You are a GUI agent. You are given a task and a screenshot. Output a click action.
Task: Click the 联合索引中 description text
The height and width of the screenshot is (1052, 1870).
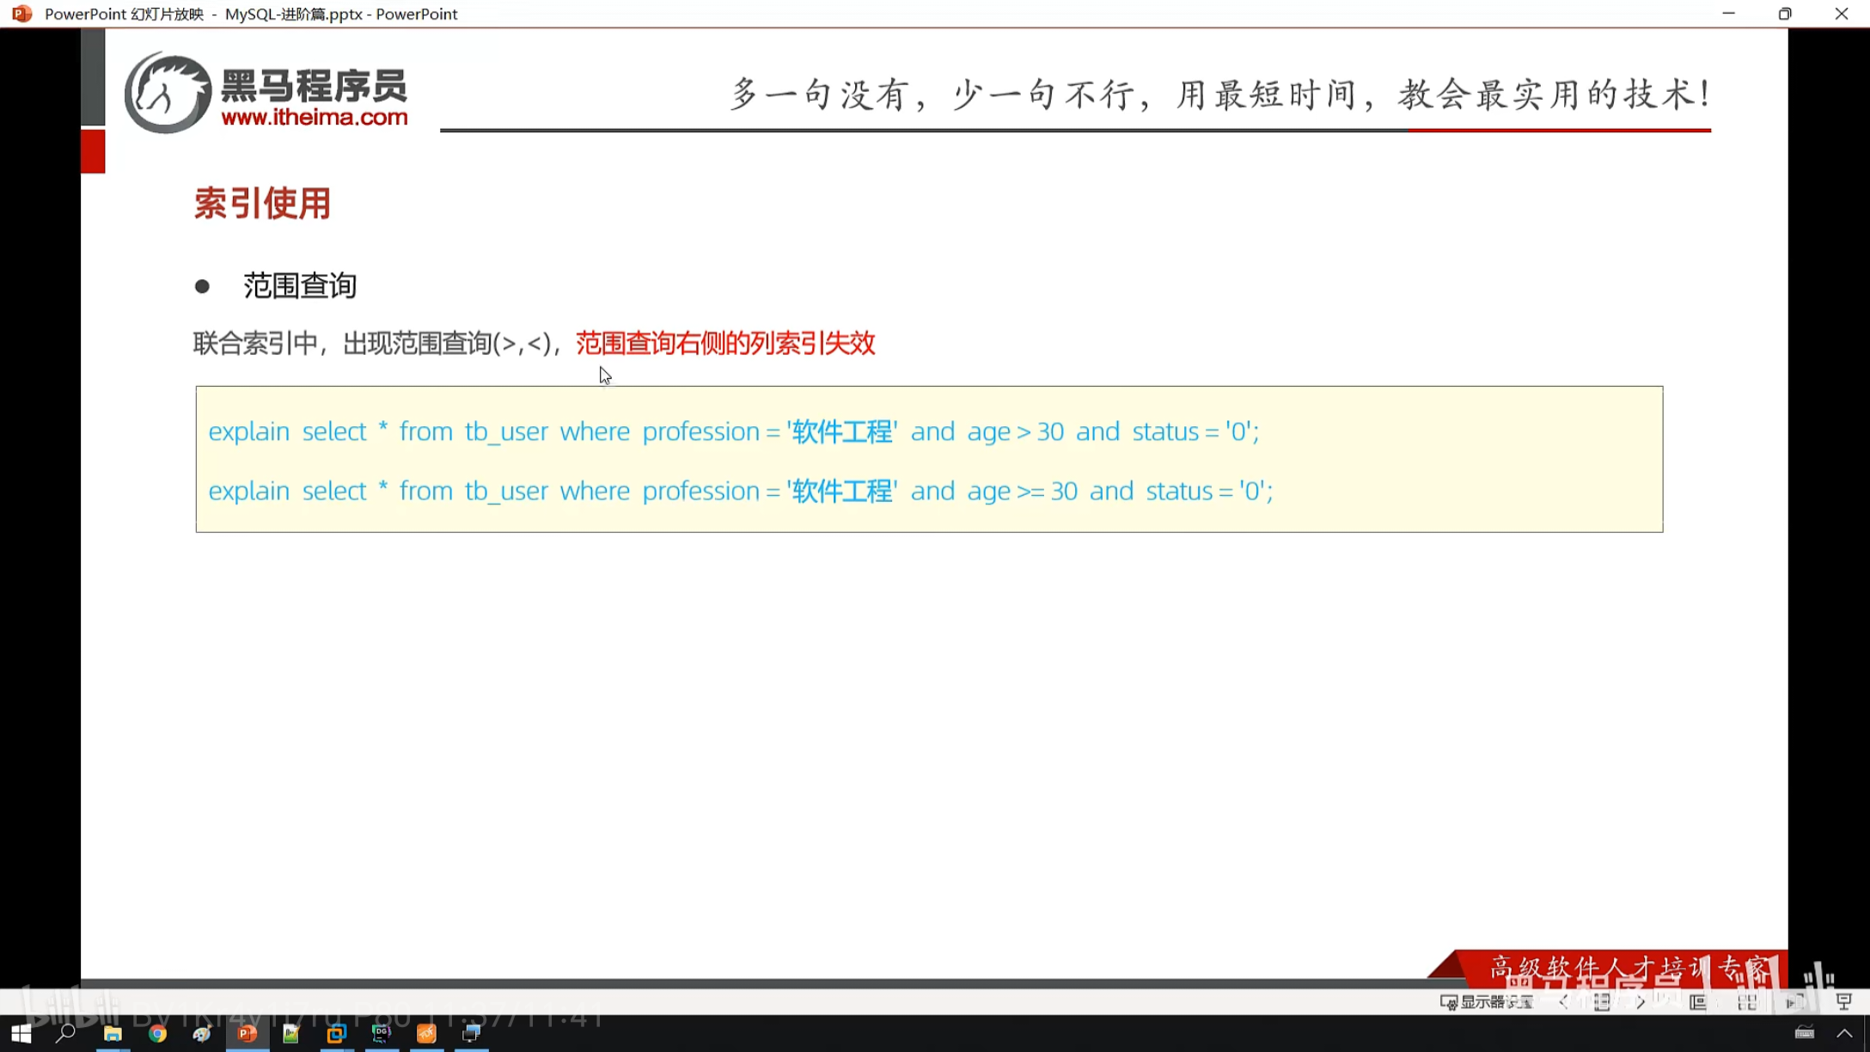pyautogui.click(x=376, y=343)
